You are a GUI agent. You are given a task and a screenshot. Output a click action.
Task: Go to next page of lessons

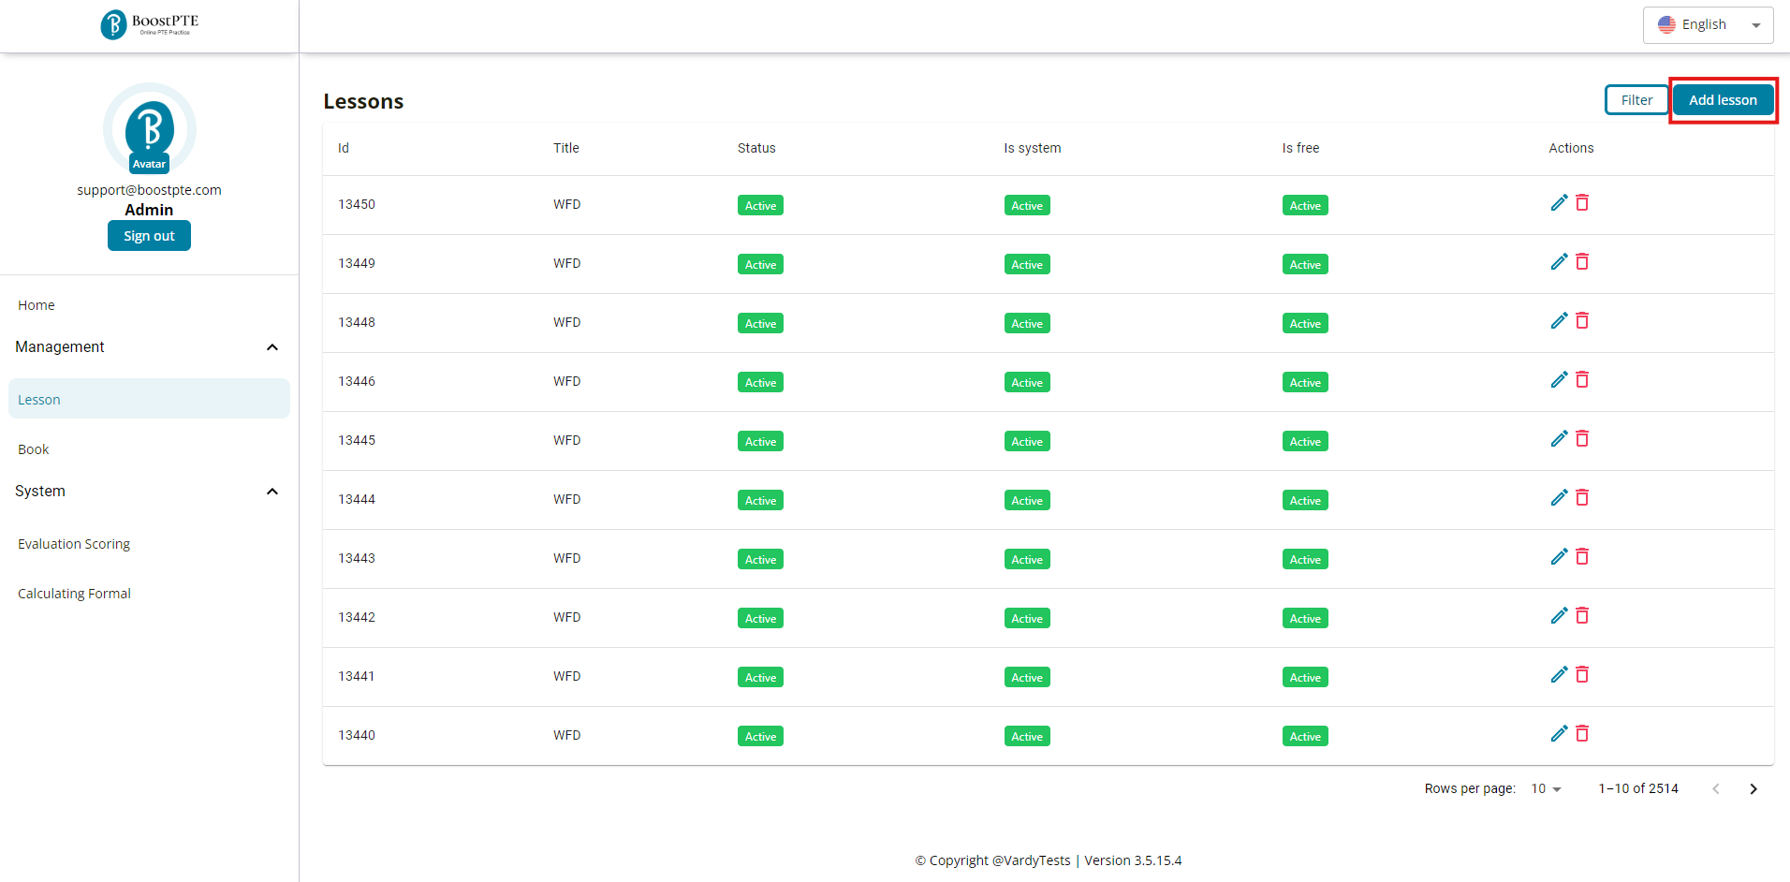pyautogui.click(x=1753, y=789)
